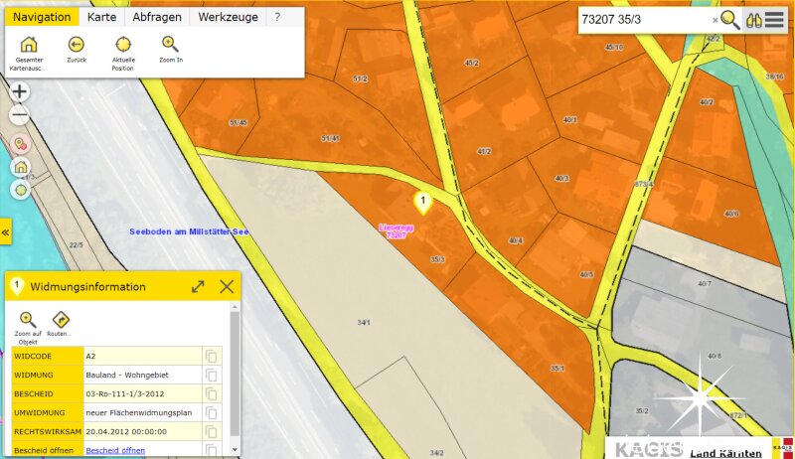Click the Widmungsinformation scrollbar thumb
The image size is (795, 459).
point(235,374)
